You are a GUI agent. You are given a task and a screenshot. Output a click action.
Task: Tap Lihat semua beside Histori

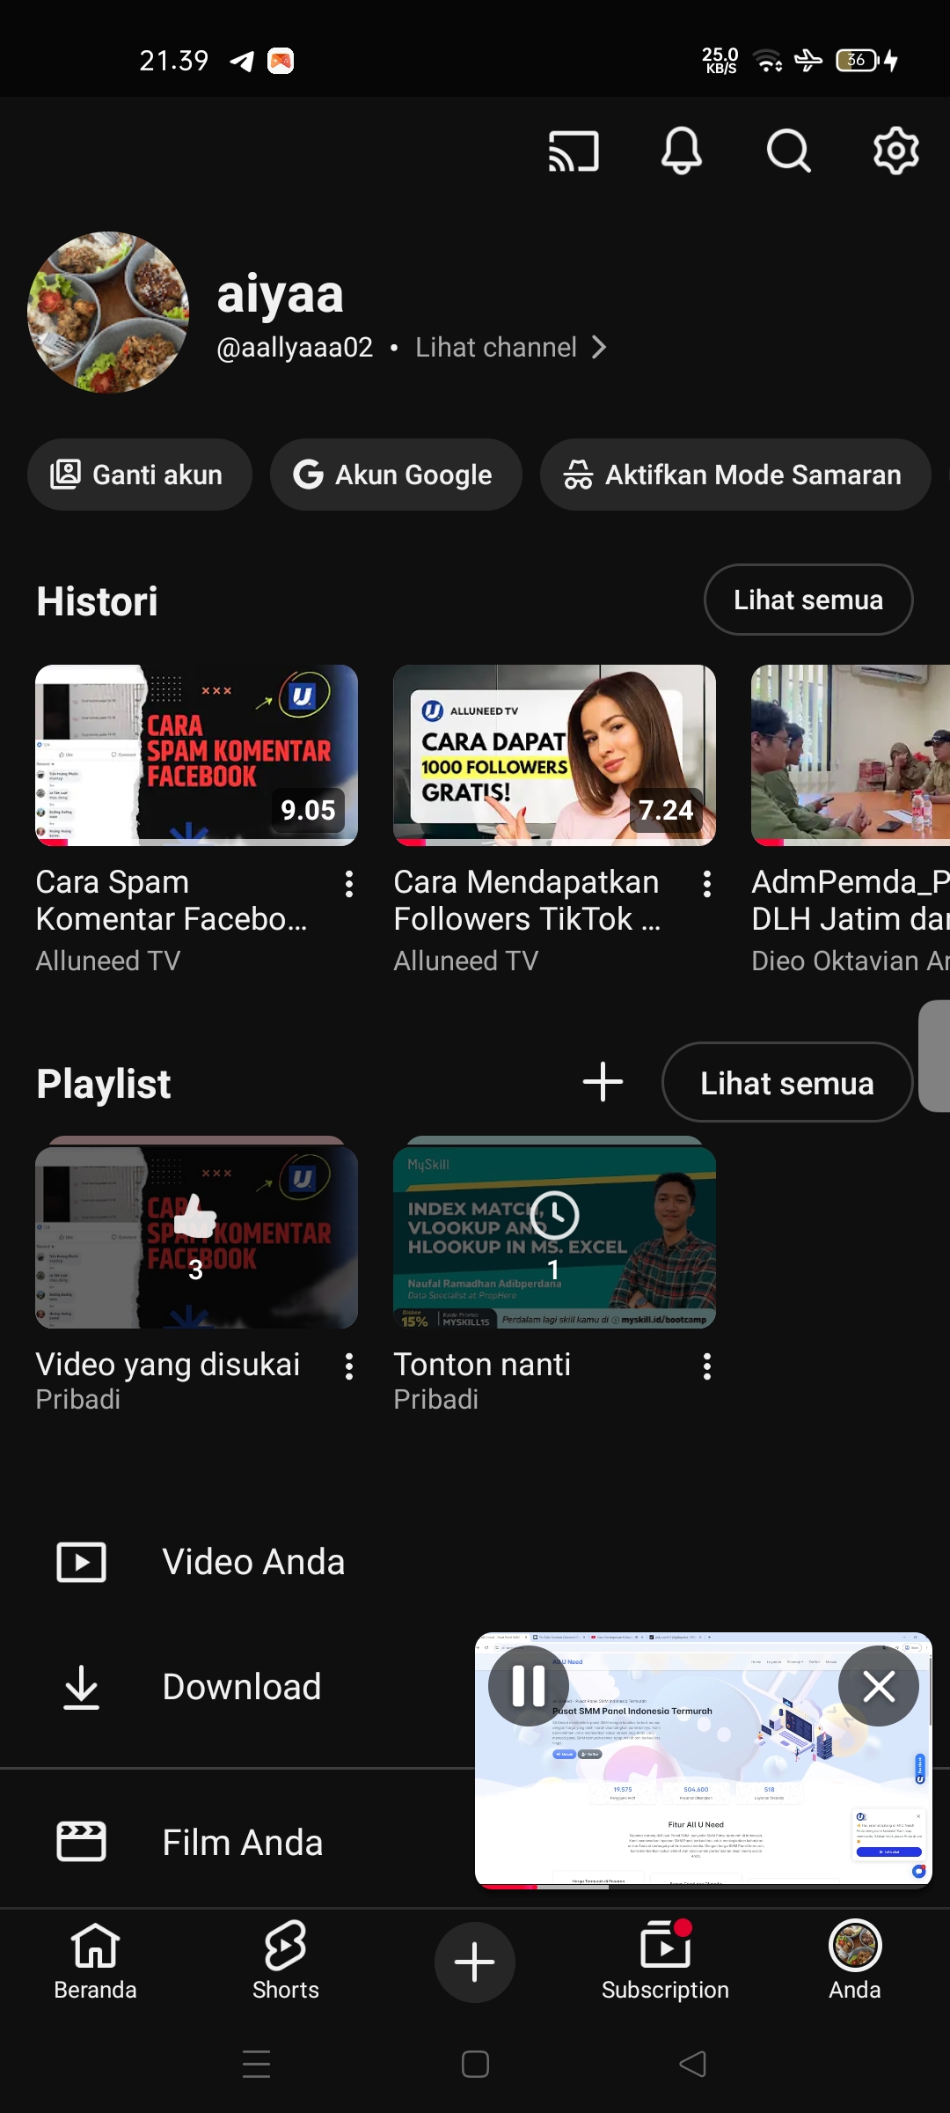pos(807,600)
